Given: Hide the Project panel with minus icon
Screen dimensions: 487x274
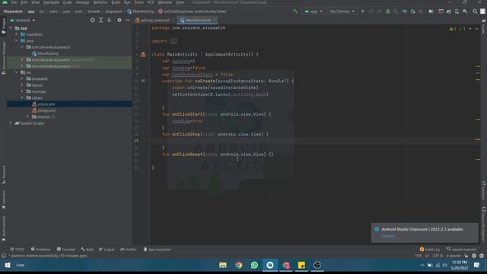Looking at the screenshot, I should (x=128, y=21).
